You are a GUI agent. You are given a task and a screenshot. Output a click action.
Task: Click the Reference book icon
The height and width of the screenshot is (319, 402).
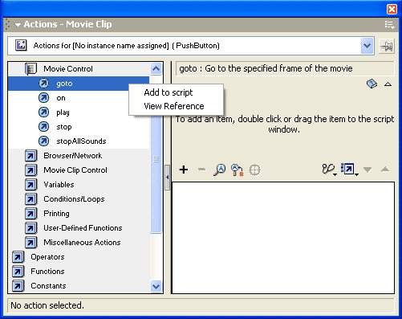coord(372,84)
